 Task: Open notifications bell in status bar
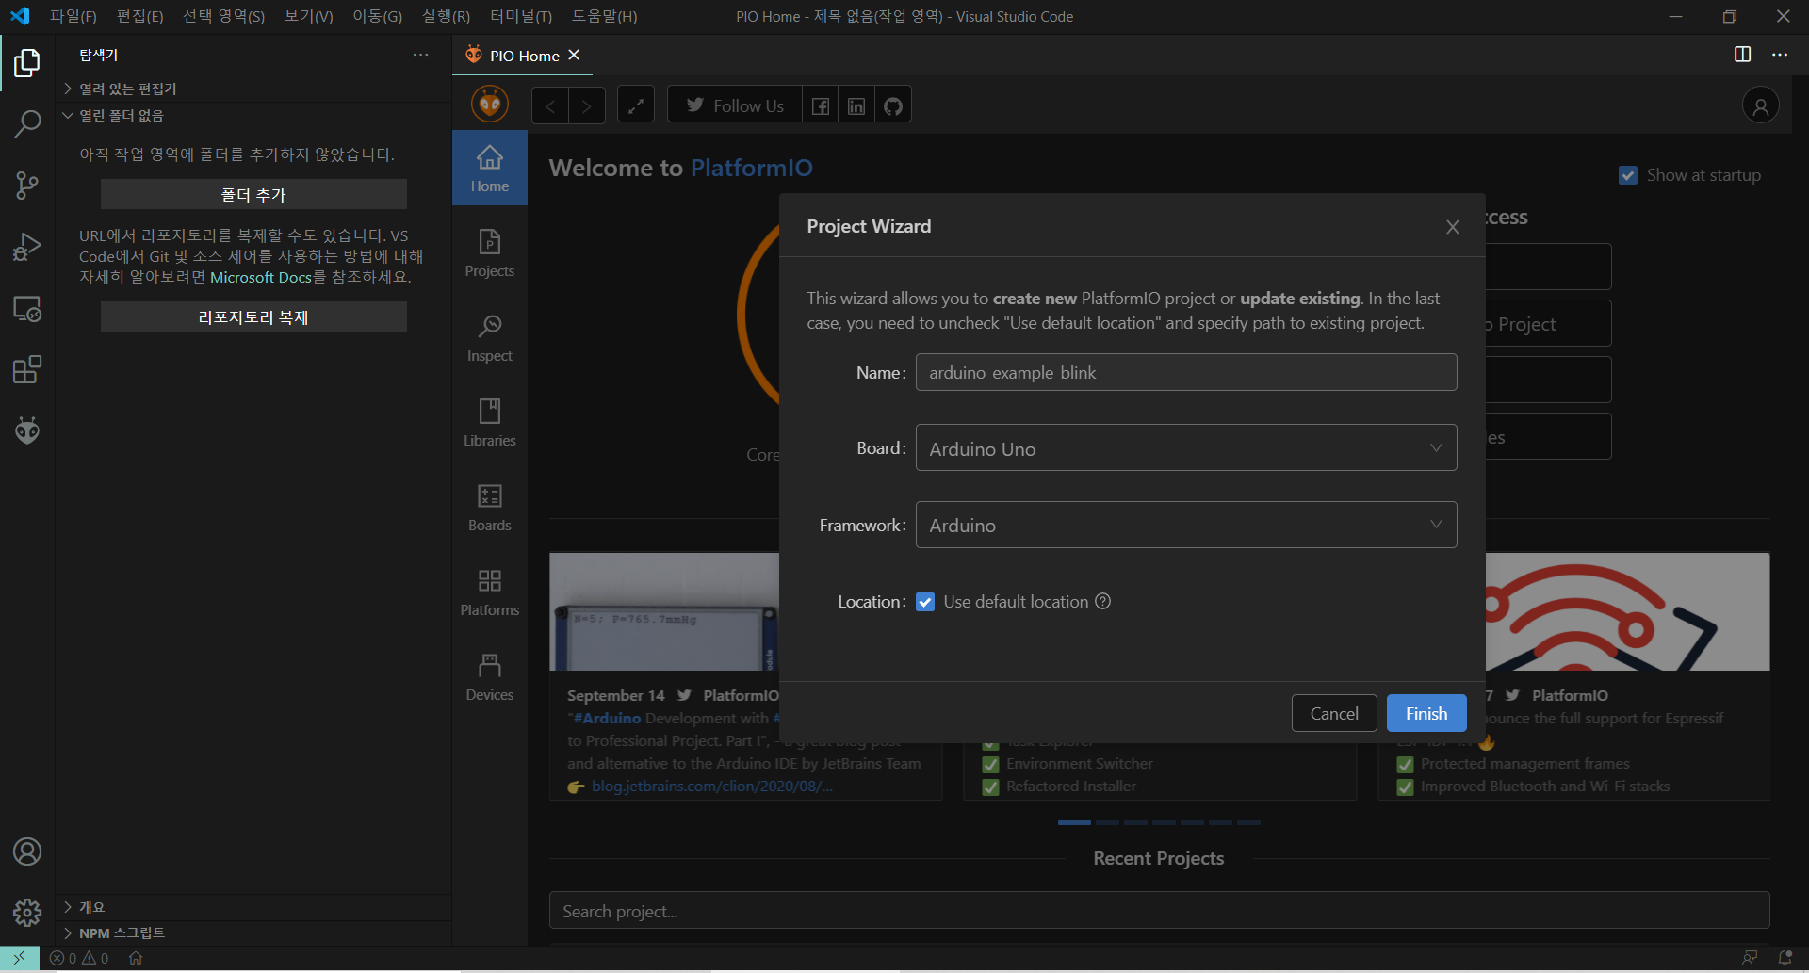(1785, 958)
